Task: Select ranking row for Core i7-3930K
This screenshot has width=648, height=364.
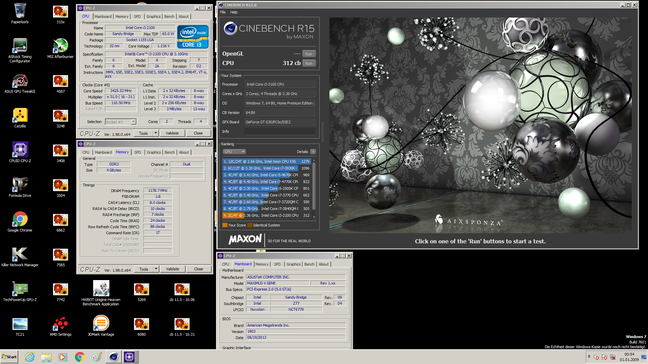Action: click(266, 168)
